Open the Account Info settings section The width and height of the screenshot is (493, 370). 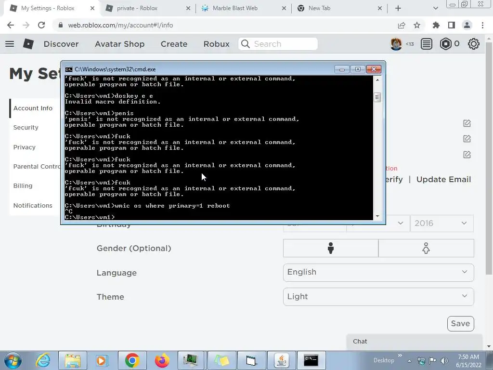tap(33, 108)
